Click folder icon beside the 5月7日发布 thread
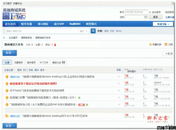 7,116
